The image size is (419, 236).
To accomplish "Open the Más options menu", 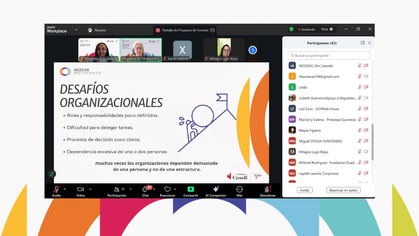I will pyautogui.click(x=239, y=191).
